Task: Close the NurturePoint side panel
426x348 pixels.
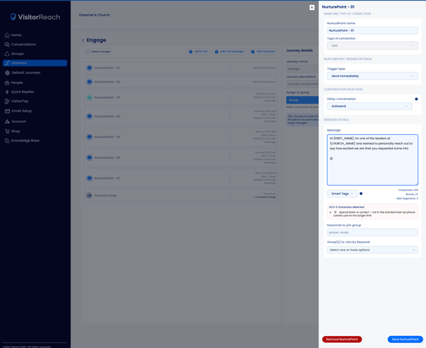Action: coord(312,8)
